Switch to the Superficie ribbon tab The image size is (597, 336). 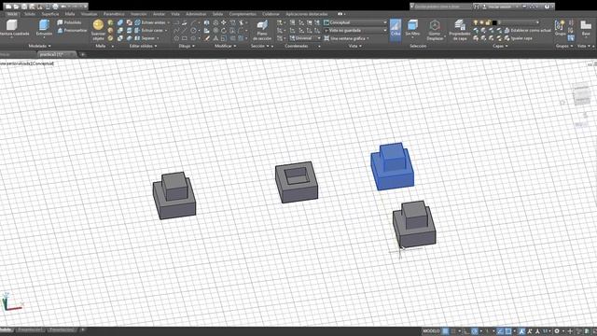click(50, 14)
